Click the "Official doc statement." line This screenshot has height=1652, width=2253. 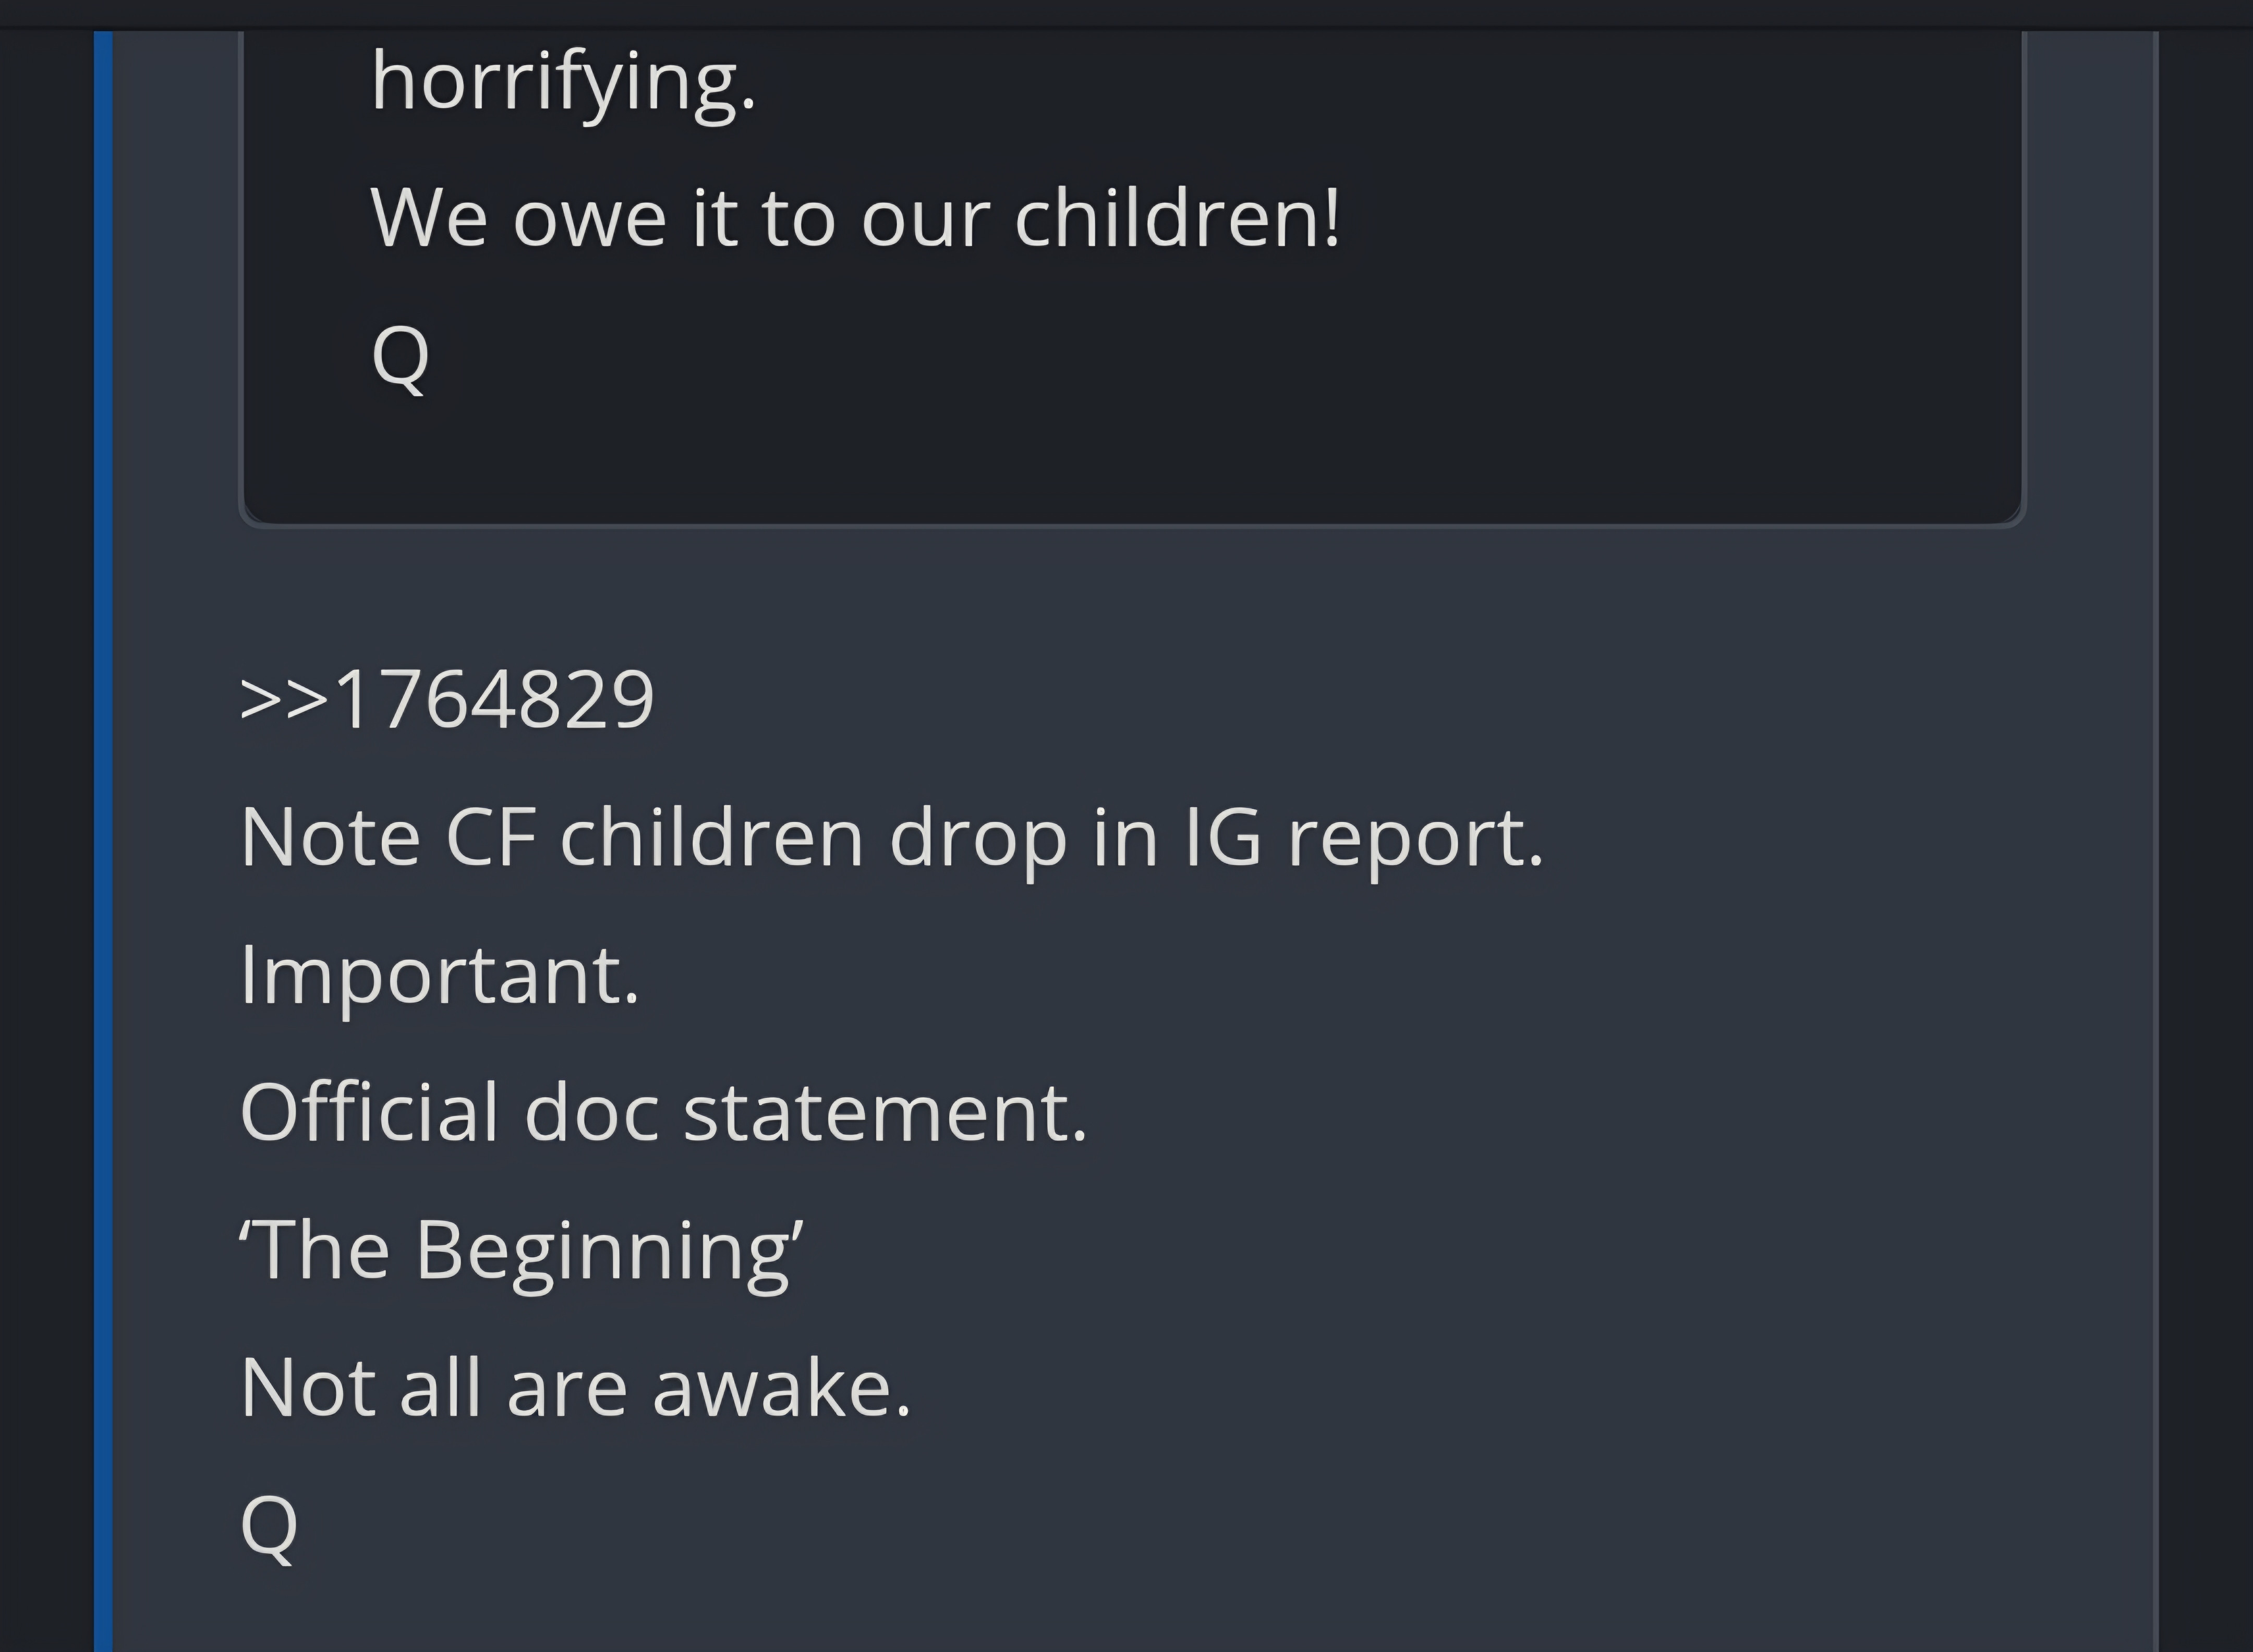click(x=663, y=1112)
